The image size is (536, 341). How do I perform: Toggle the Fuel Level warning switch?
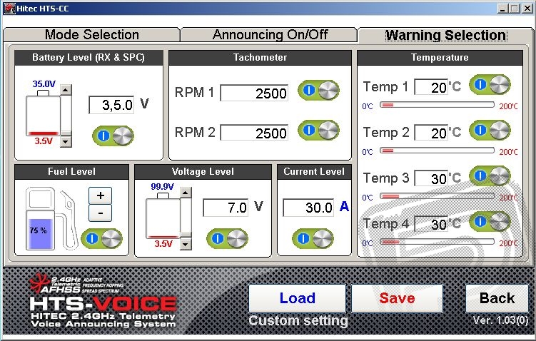tap(102, 238)
